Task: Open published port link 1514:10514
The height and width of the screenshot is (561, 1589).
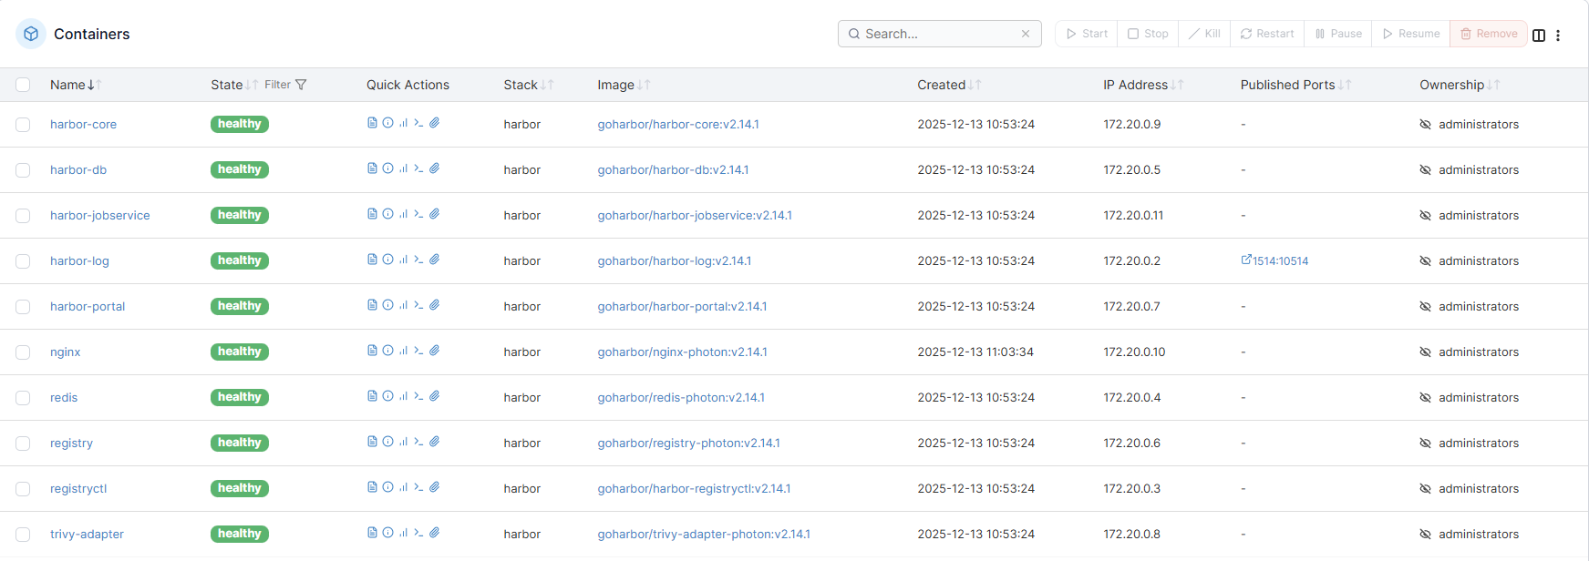Action: point(1274,260)
